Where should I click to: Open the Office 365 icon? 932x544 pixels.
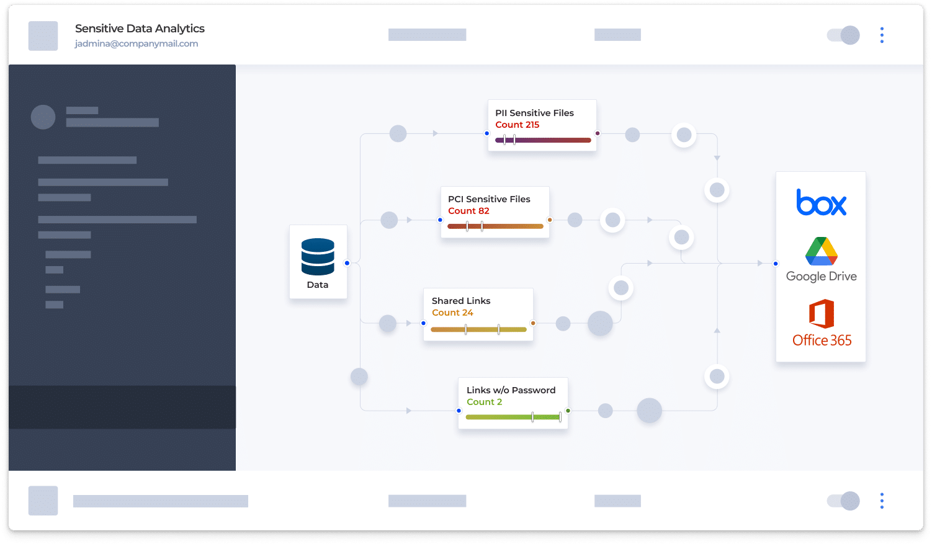820,322
